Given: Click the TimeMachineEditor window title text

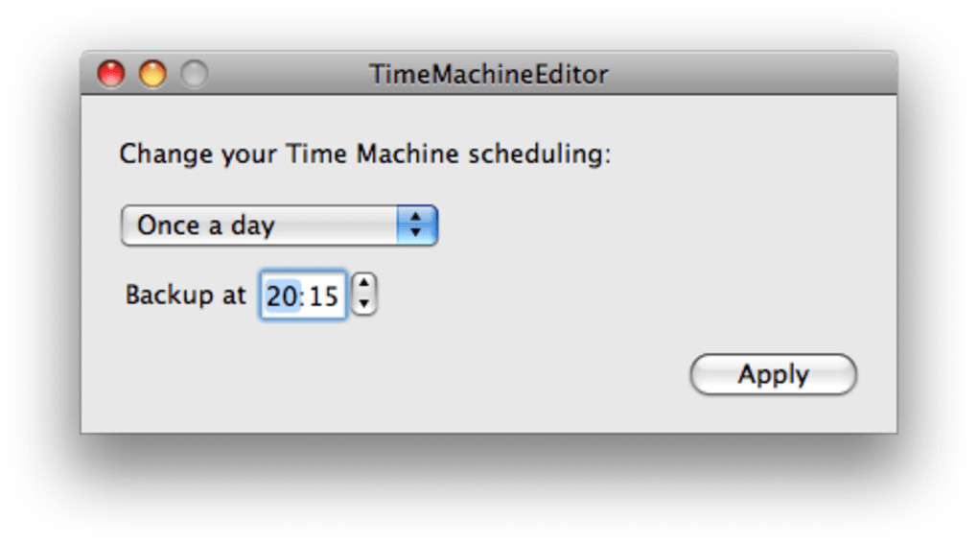Looking at the screenshot, I should coord(488,75).
